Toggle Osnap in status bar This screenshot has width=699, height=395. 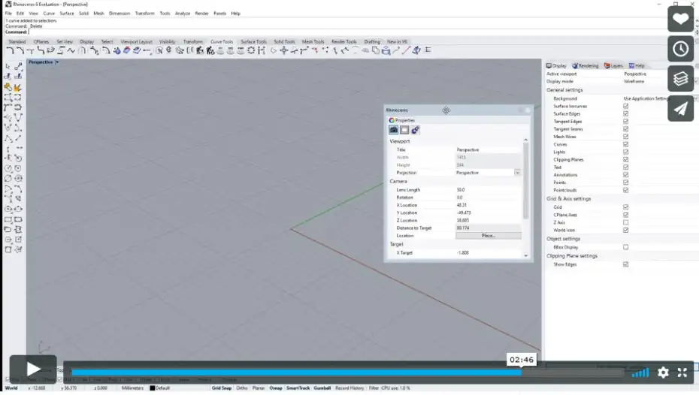coord(276,388)
